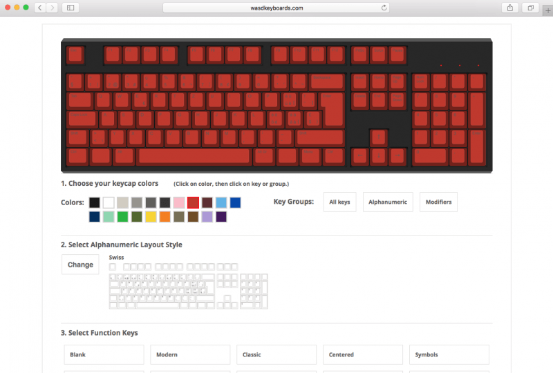Pick the bright green keycap color
This screenshot has width=553, height=373.
click(x=122, y=216)
